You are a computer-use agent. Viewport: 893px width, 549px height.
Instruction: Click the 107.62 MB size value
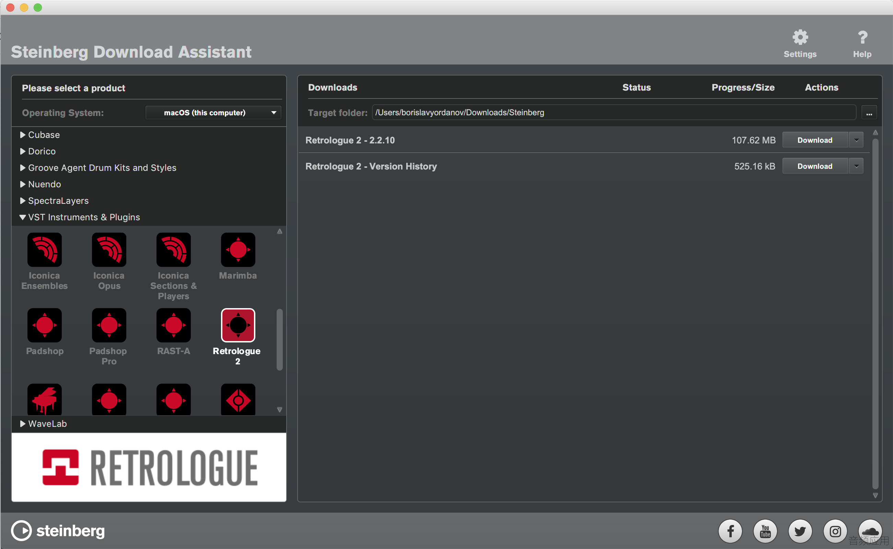click(x=754, y=141)
